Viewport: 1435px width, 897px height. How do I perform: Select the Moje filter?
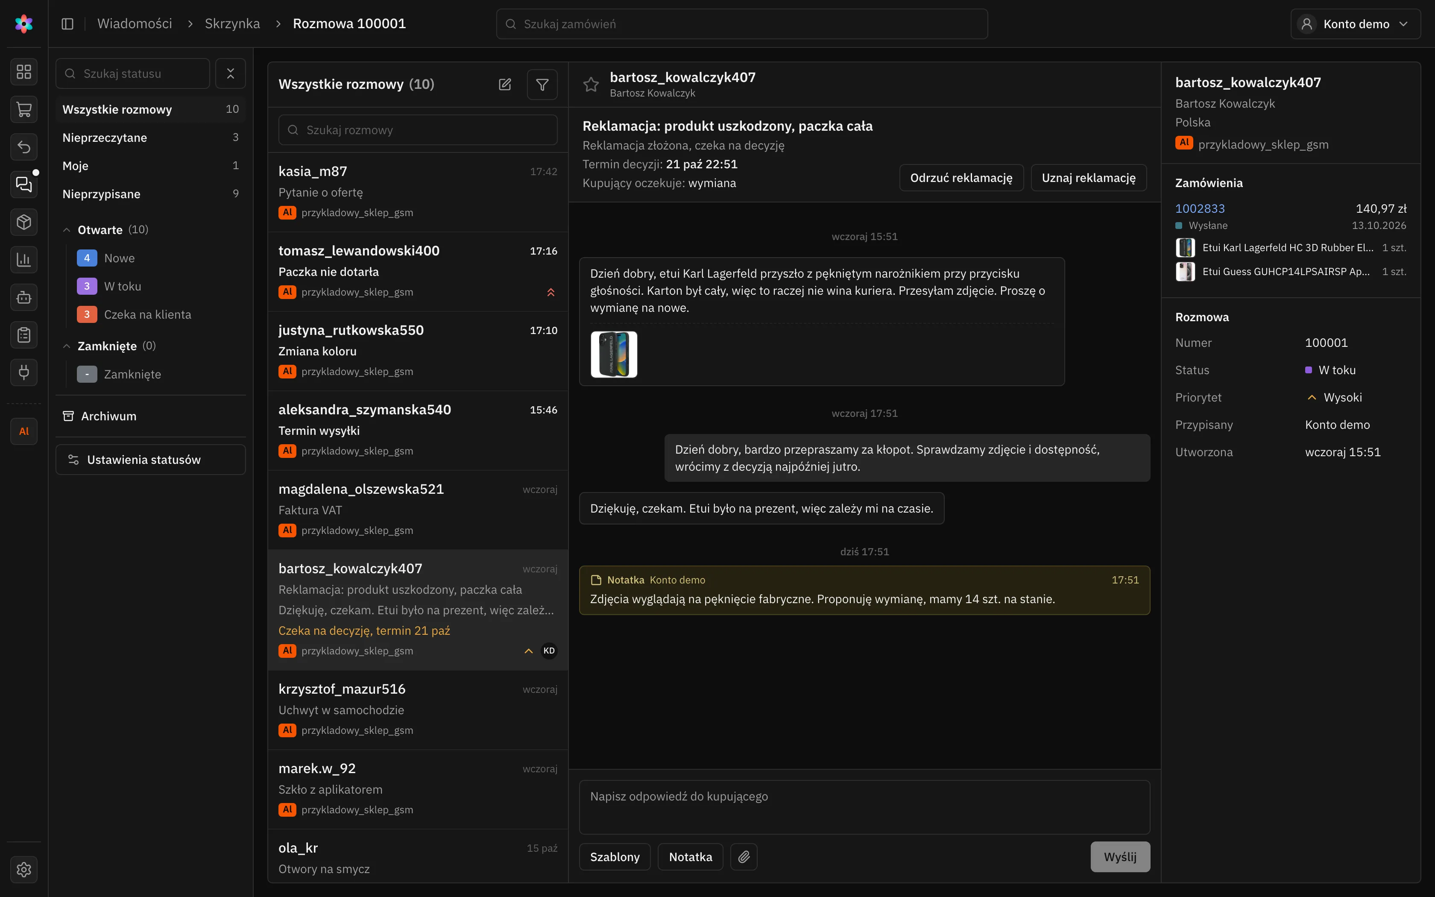tap(151, 166)
